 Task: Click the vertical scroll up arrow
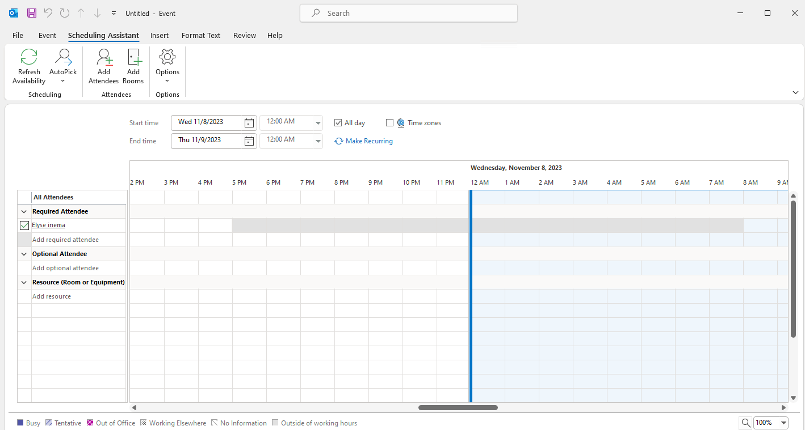(x=793, y=195)
